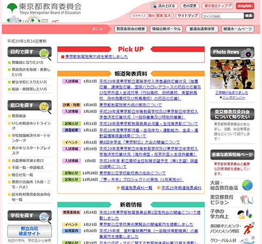This screenshot has height=244, width=262.
Task: Open the 色の変更 color change option
Action: pos(190,6)
